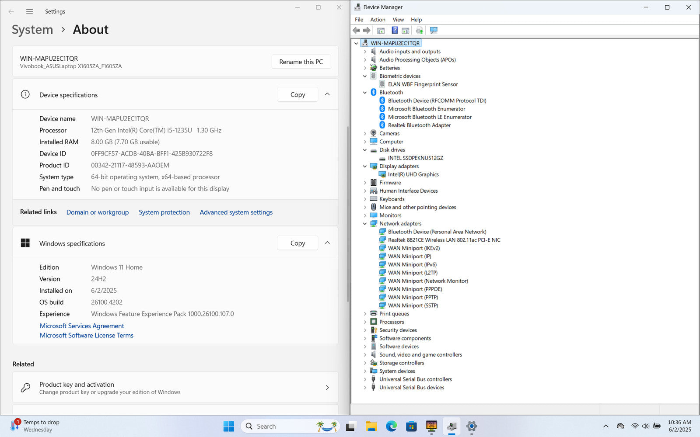Launch Microsoft Edge from taskbar

[391, 426]
